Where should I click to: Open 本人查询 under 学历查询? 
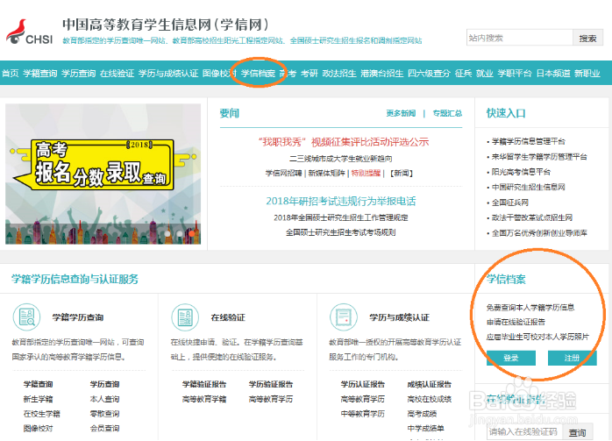104,399
